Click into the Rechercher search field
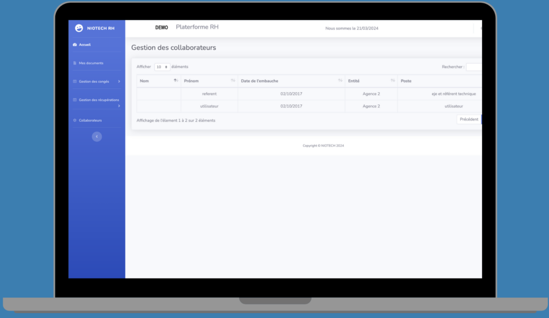 point(474,67)
